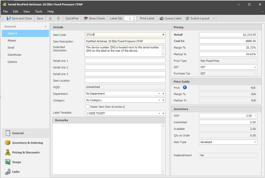Click the SOH ellipsis button
Image resolution: width=265 pixels, height=178 pixels.
pyautogui.click(x=255, y=115)
